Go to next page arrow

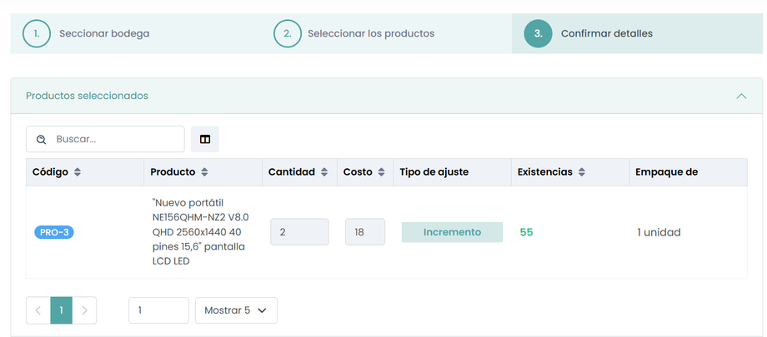coord(84,310)
